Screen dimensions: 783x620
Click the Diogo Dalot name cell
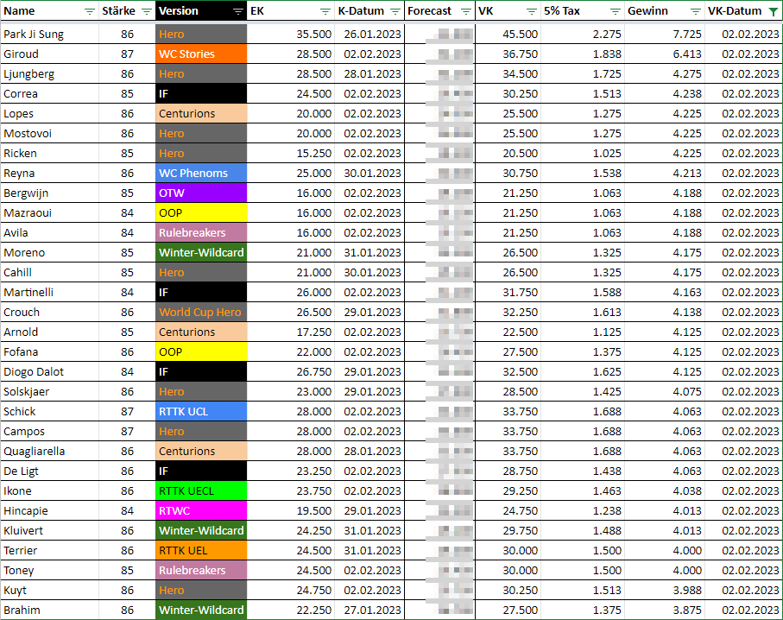tap(49, 371)
